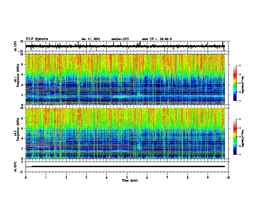Select the "start UT = 20:40:0" text
Viewport: 257px width, 199px height.
tap(157, 39)
